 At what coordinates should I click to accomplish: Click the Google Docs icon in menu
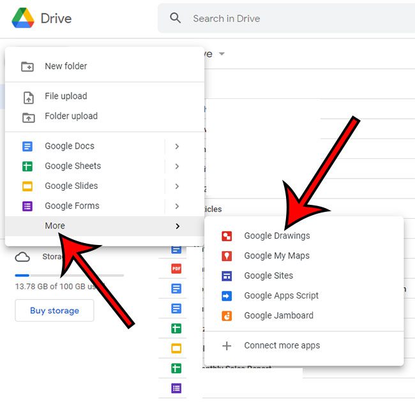(27, 146)
